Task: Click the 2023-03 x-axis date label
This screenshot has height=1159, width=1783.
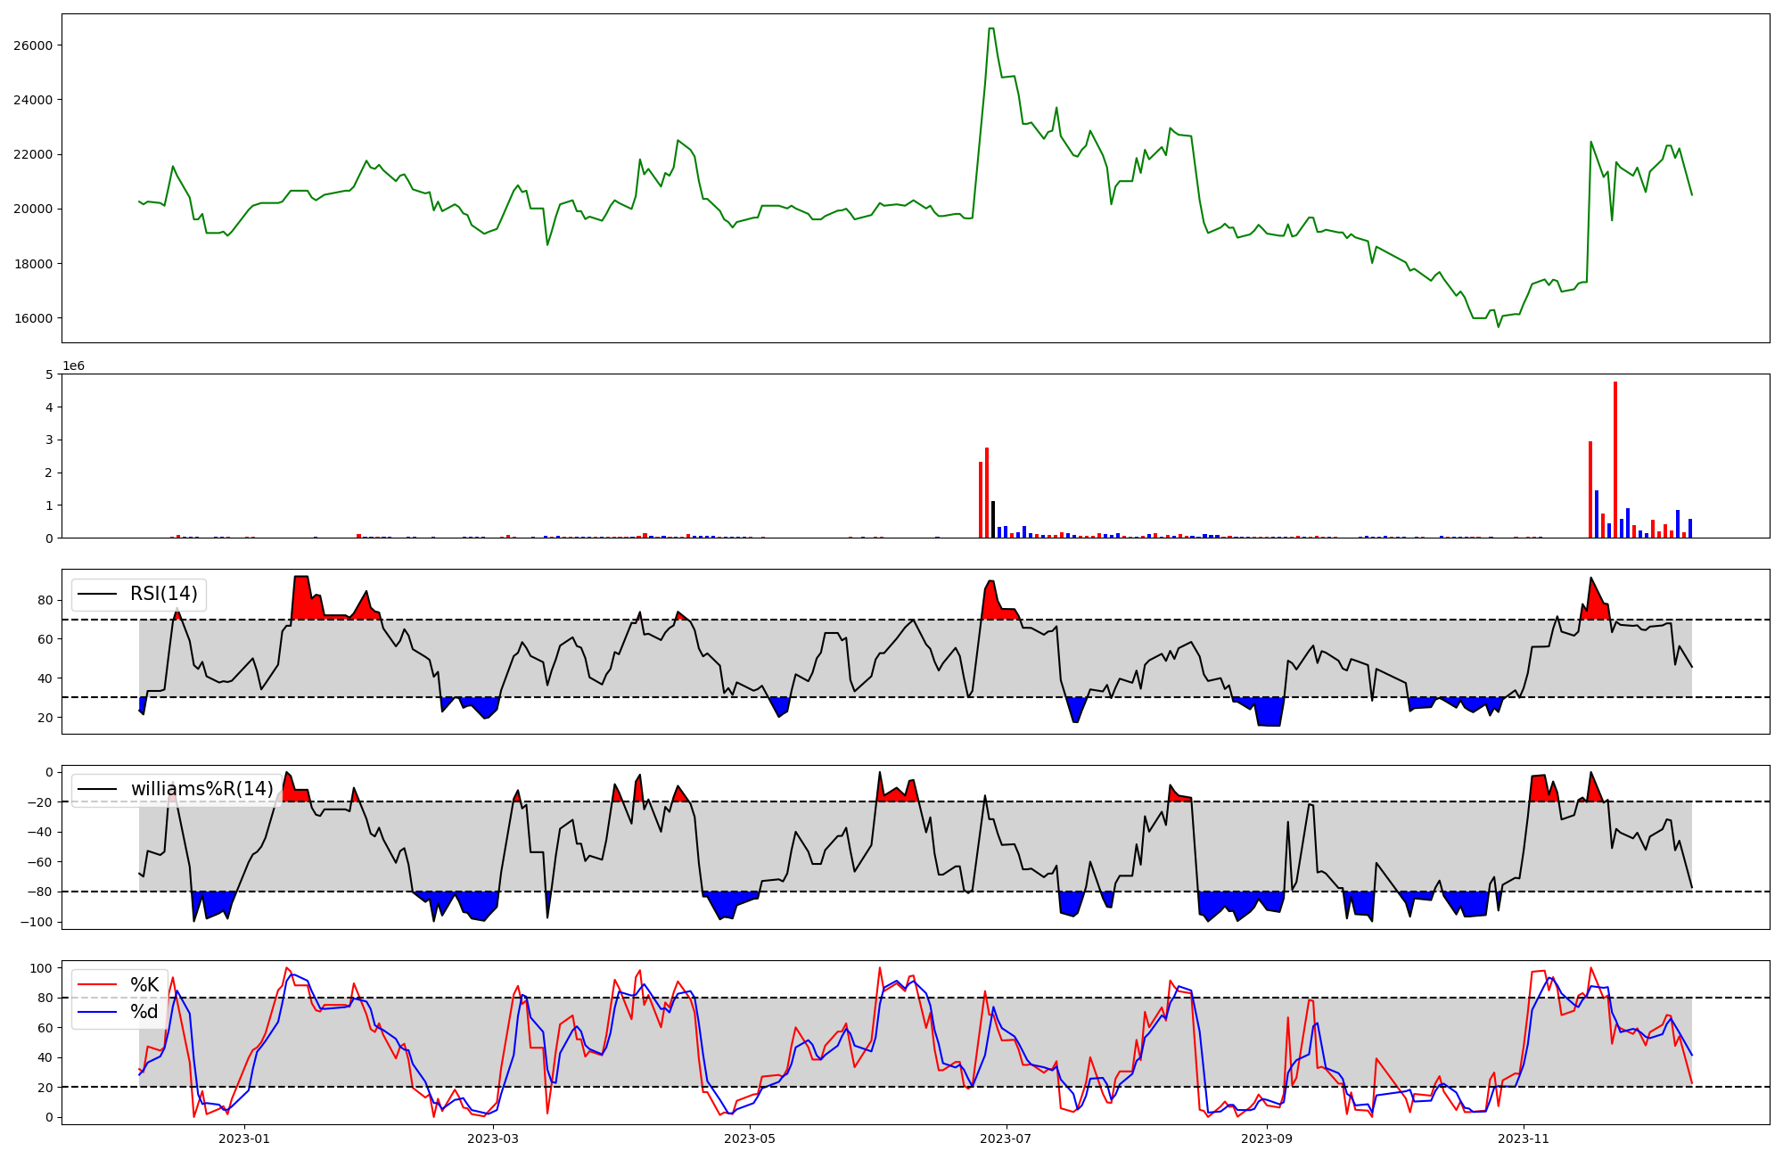Action: [x=492, y=1138]
